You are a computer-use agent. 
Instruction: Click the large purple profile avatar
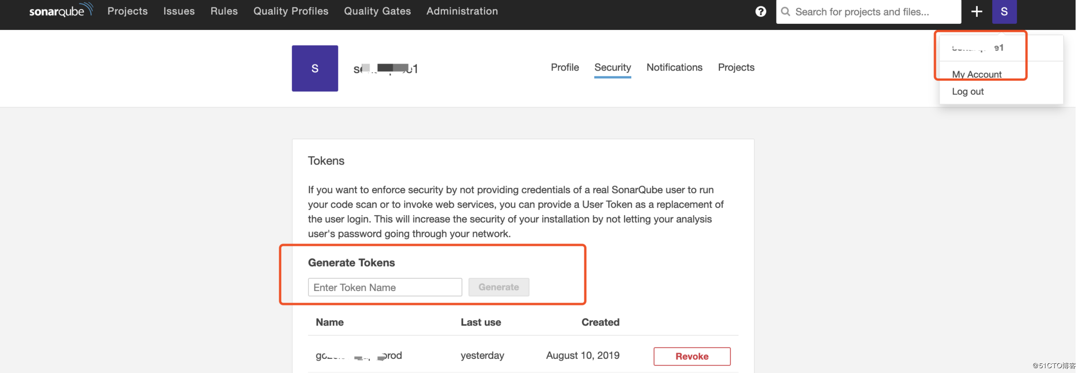click(315, 68)
